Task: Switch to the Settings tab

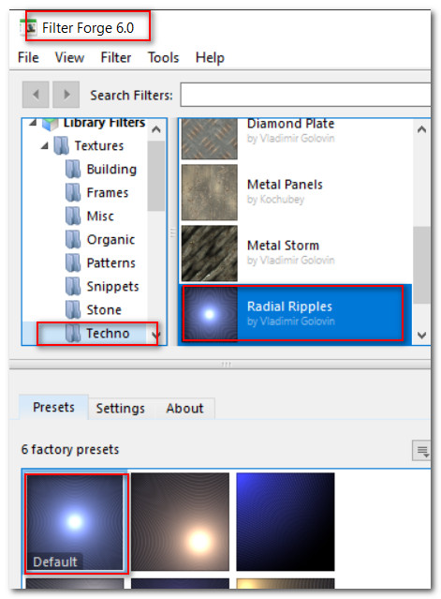Action: (120, 409)
